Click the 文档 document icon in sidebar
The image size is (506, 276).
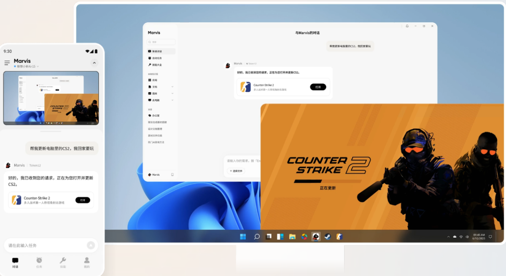(x=150, y=87)
